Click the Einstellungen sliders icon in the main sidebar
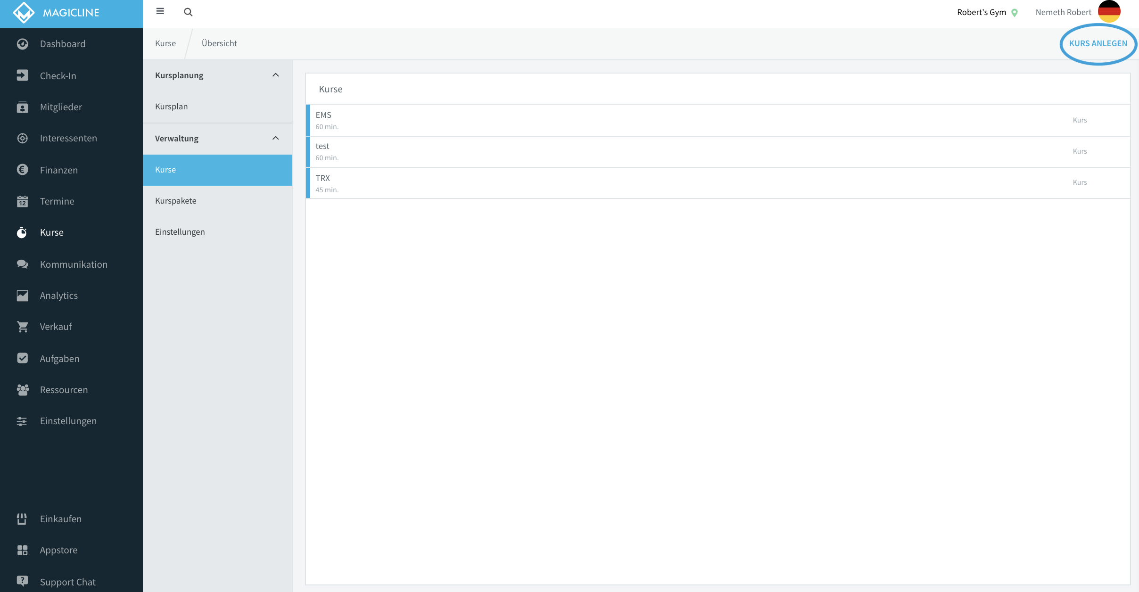This screenshot has width=1139, height=592. click(x=22, y=421)
